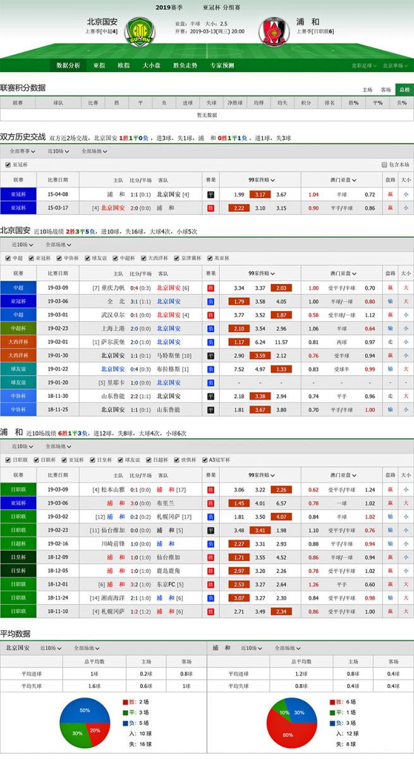This screenshot has height=759, width=414.
Task: Toggle the 亚冠杯 checkbox under head-to-head history
Action: pyautogui.click(x=8, y=165)
